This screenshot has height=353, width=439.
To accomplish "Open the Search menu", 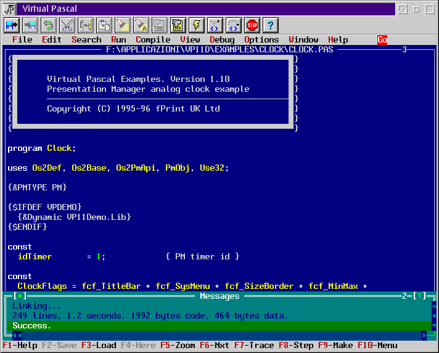I will [x=86, y=39].
